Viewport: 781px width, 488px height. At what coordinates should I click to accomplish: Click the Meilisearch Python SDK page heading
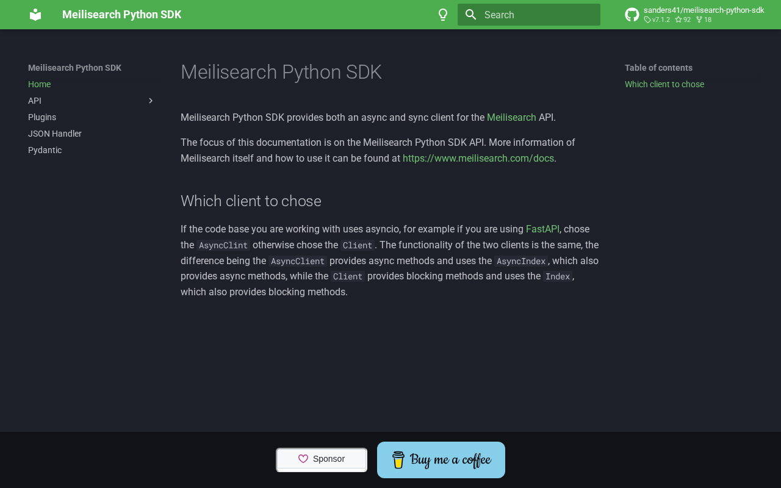click(x=281, y=72)
